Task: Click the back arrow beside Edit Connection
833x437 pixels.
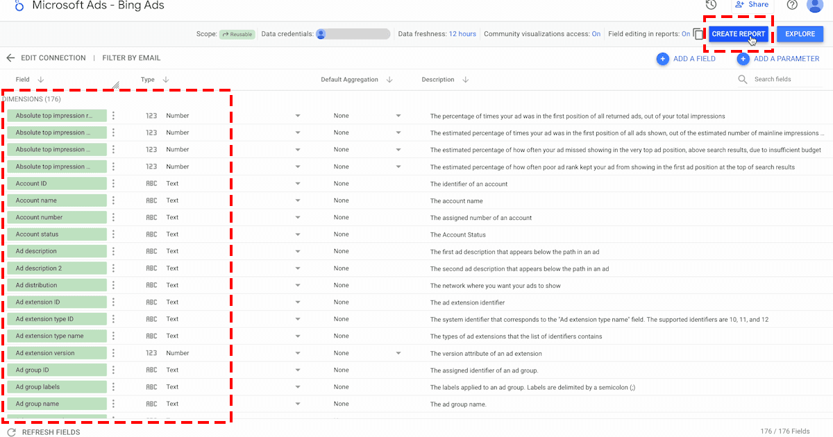Action: pos(10,58)
